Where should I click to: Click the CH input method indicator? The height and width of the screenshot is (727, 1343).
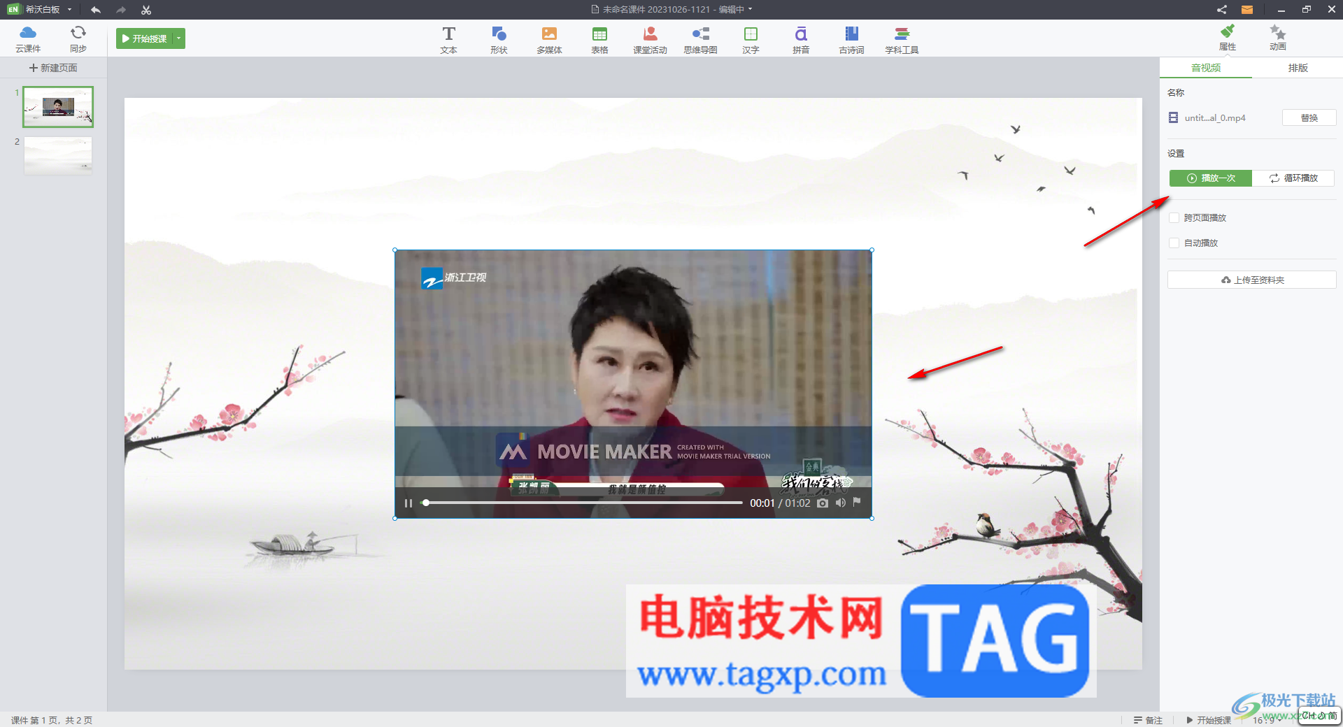point(1319,716)
